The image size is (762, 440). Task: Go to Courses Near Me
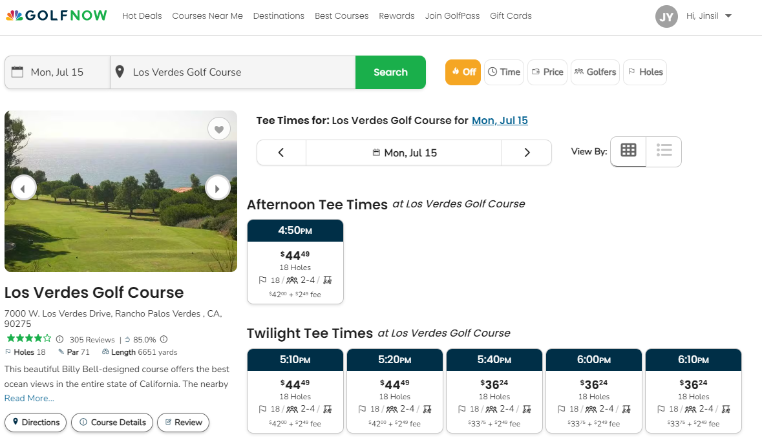(x=207, y=16)
